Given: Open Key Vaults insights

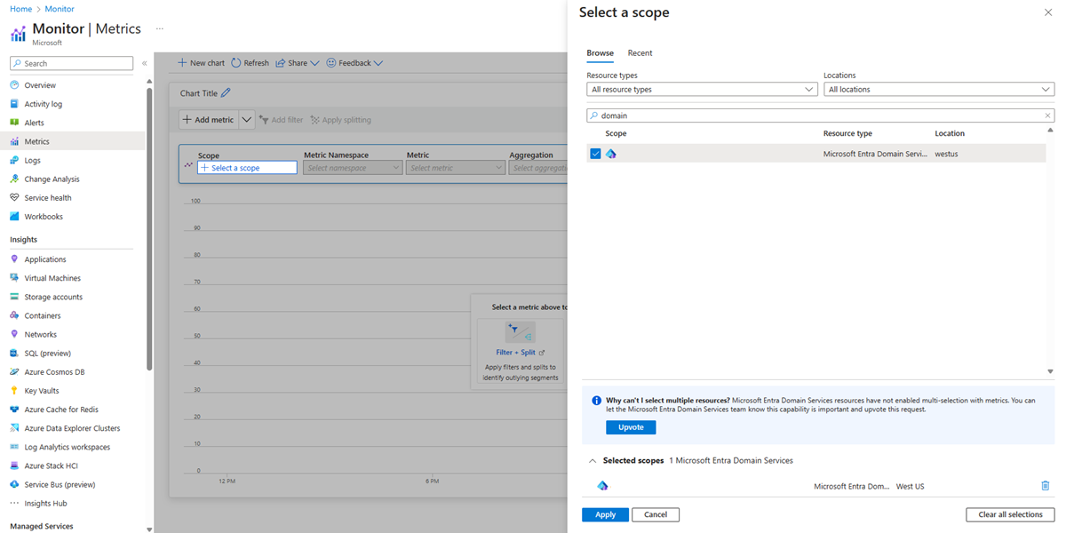Looking at the screenshot, I should tap(42, 391).
